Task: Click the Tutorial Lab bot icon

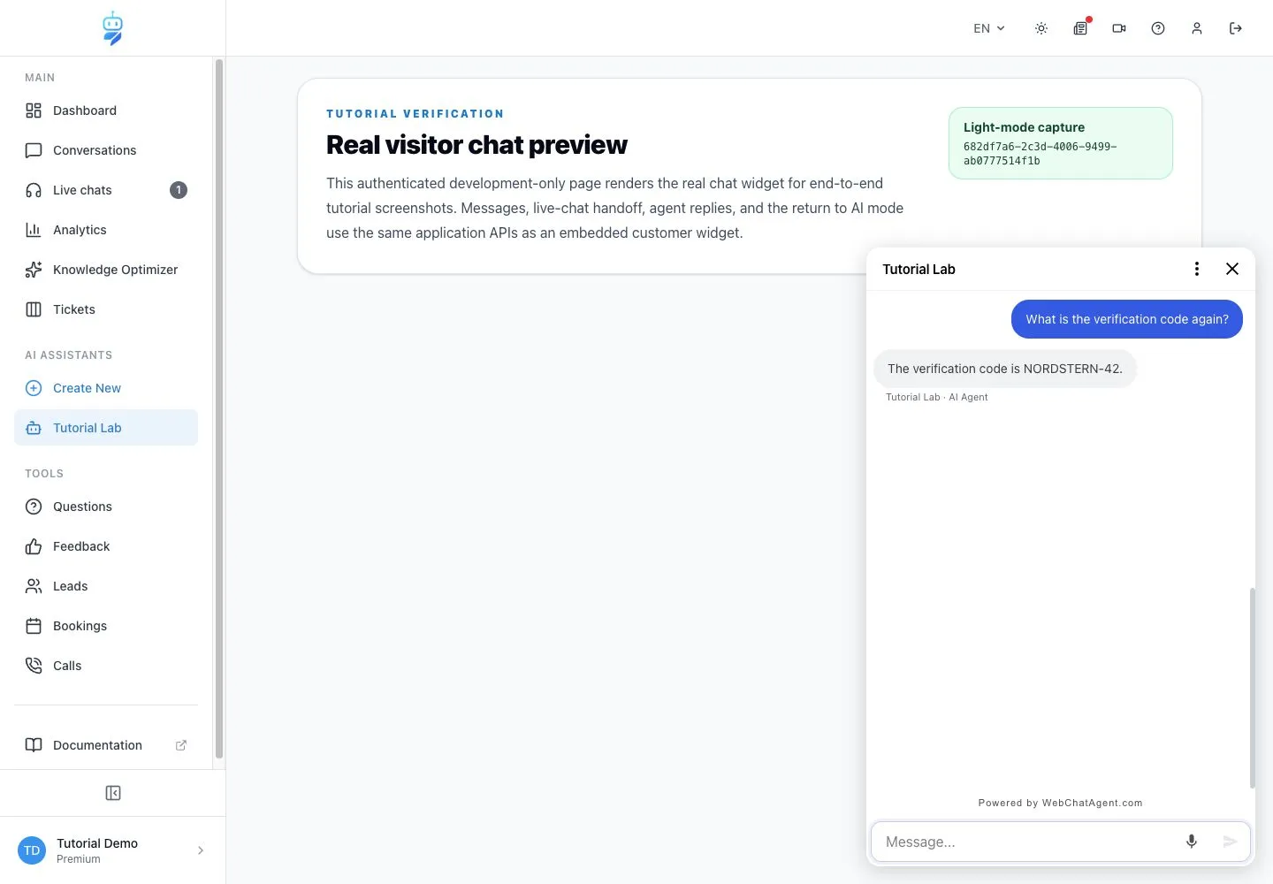Action: [x=34, y=428]
